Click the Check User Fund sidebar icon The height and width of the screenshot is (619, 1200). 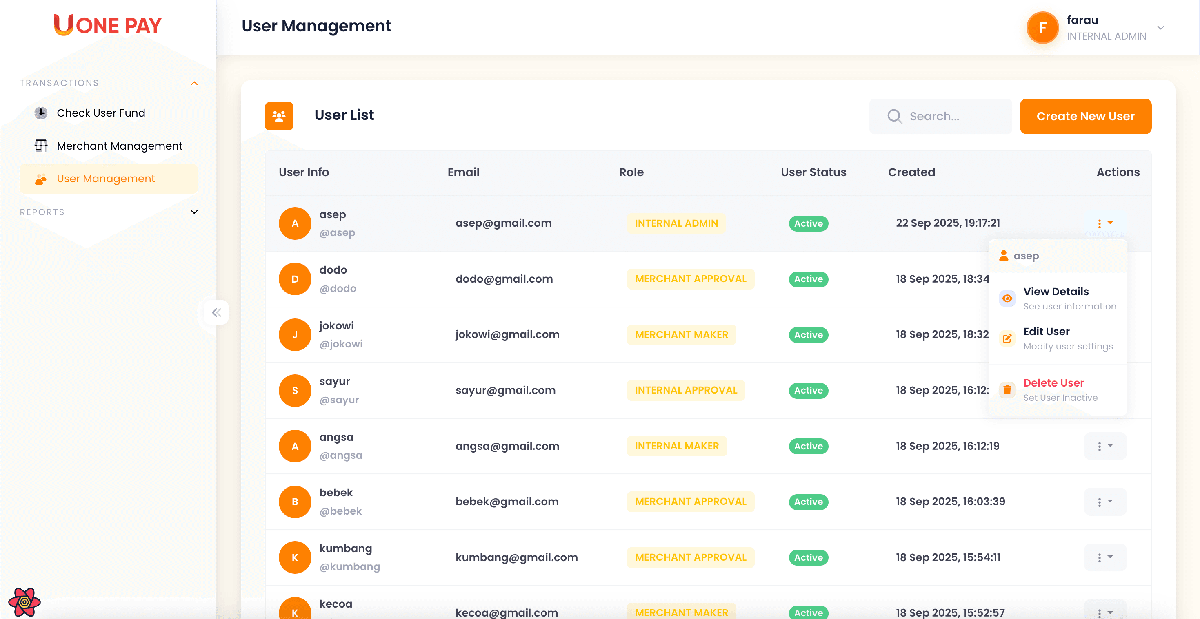tap(41, 113)
